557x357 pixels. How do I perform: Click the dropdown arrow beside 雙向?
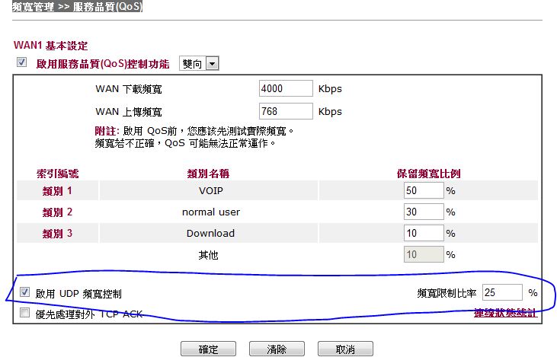213,64
